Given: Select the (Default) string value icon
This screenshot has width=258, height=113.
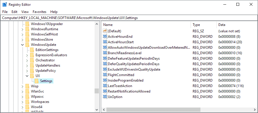Looking at the screenshot, I should [x=105, y=31].
